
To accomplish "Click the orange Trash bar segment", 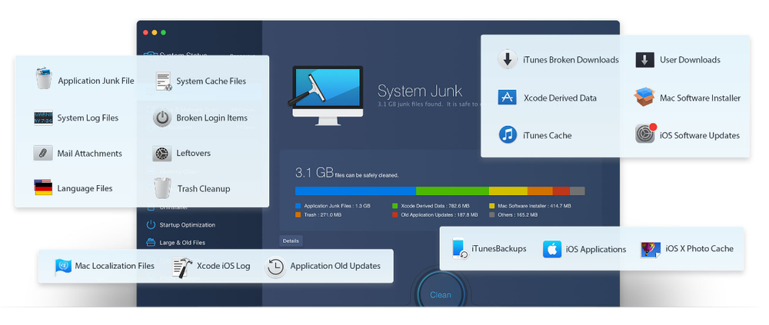I will (x=540, y=191).
